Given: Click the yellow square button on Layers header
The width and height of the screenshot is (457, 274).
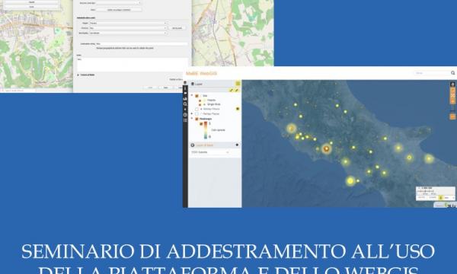Looking at the screenshot, I should coord(238,84).
